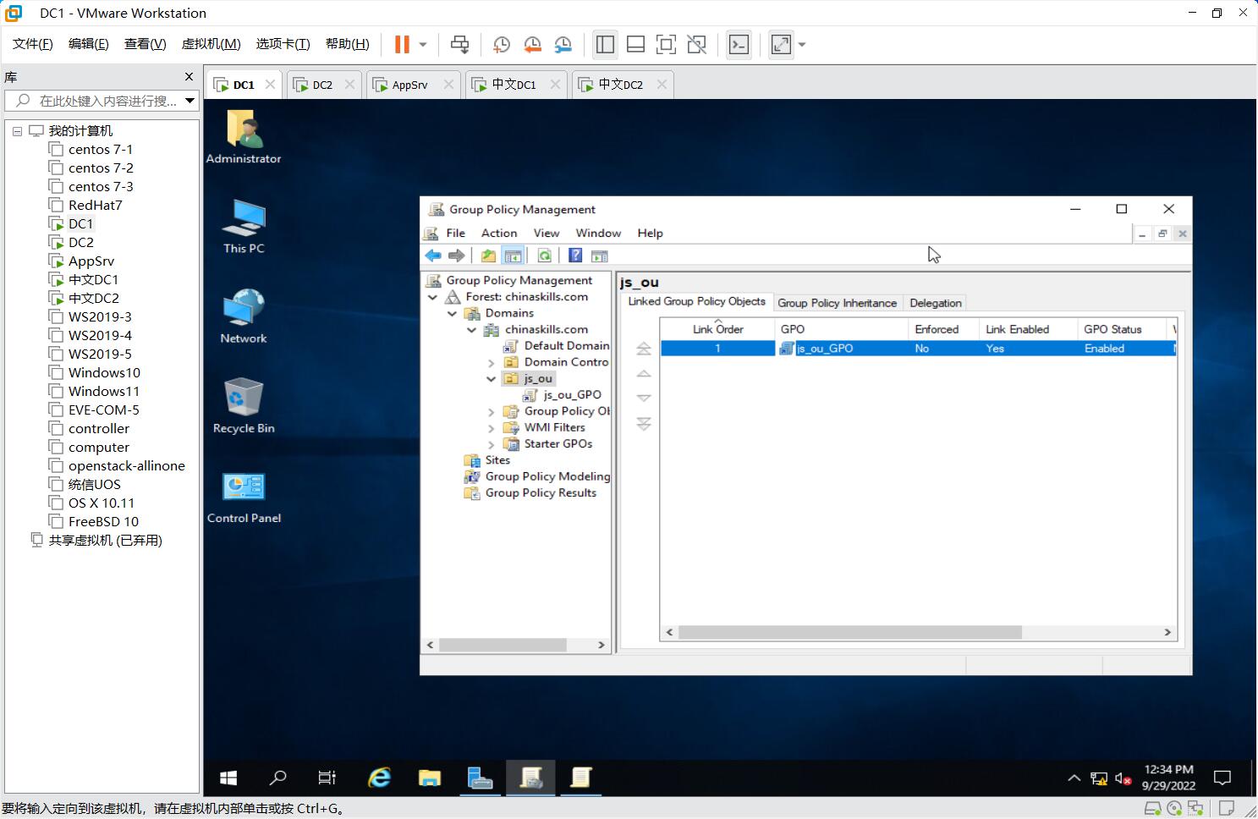Open stretch display options dropdown
Screen dimensions: 1258x819
tap(802, 44)
